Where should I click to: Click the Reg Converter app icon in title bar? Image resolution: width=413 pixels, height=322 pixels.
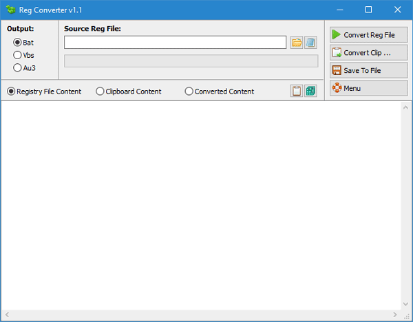[x=11, y=10]
